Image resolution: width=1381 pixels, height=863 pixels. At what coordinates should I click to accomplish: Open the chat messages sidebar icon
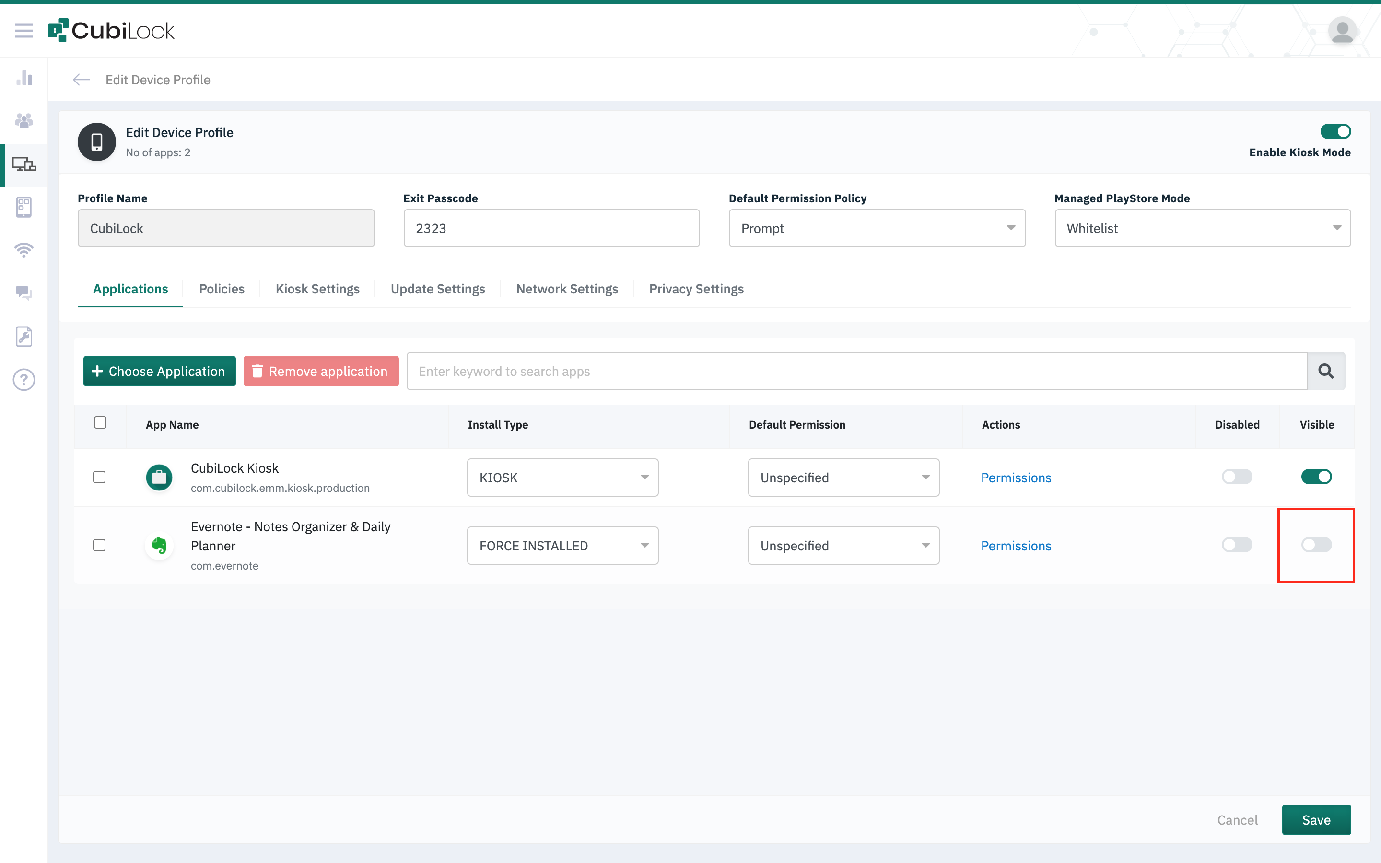click(x=23, y=293)
